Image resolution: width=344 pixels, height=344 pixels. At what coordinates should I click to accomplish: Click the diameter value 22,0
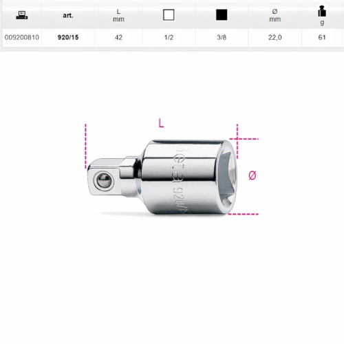coord(275,37)
